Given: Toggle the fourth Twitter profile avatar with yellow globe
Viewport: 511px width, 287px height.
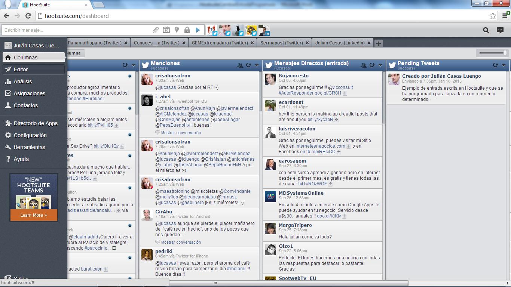Looking at the screenshot, I should tap(251, 30).
